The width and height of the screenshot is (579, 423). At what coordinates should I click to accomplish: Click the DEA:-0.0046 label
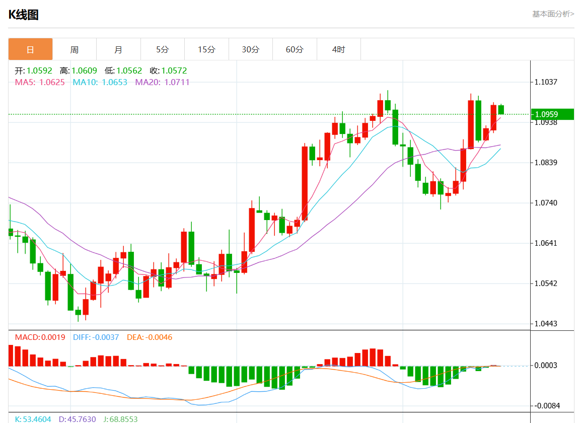pos(150,337)
